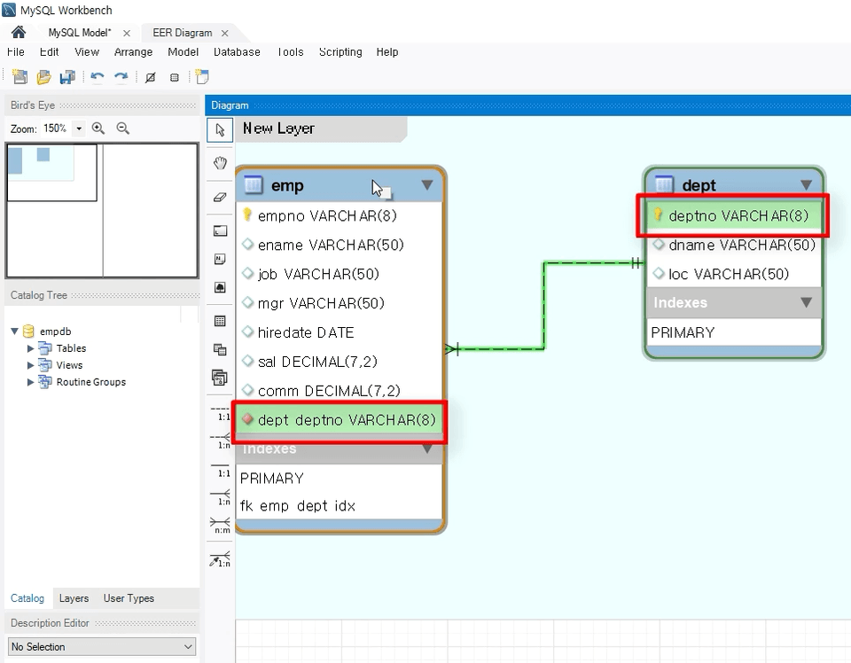Expand the Views tree node
Viewport: 851px width, 663px height.
pyautogui.click(x=30, y=365)
